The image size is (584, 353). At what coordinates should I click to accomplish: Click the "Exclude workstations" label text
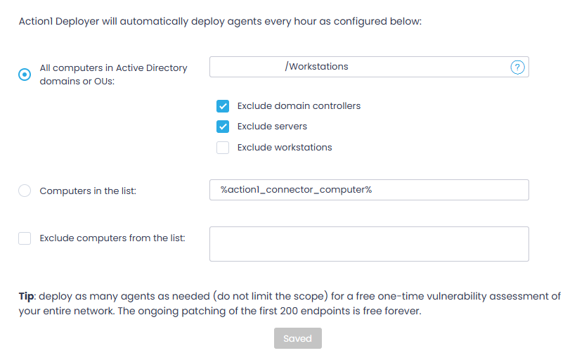(x=285, y=148)
